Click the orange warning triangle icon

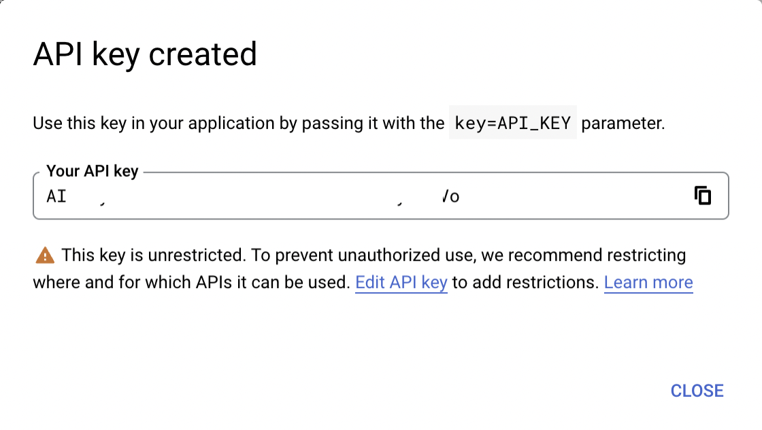click(45, 255)
